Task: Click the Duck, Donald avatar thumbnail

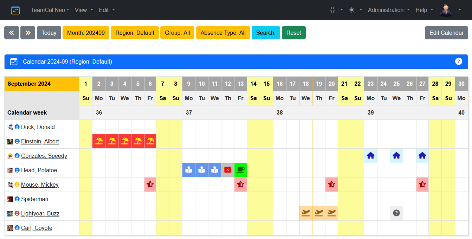Action: click(x=10, y=127)
